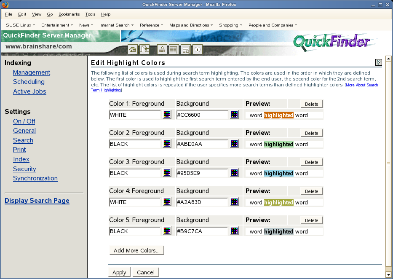Viewport: 393px width, 279px height.
Task: Click the page scrollbar down arrow
Action: tap(388, 274)
